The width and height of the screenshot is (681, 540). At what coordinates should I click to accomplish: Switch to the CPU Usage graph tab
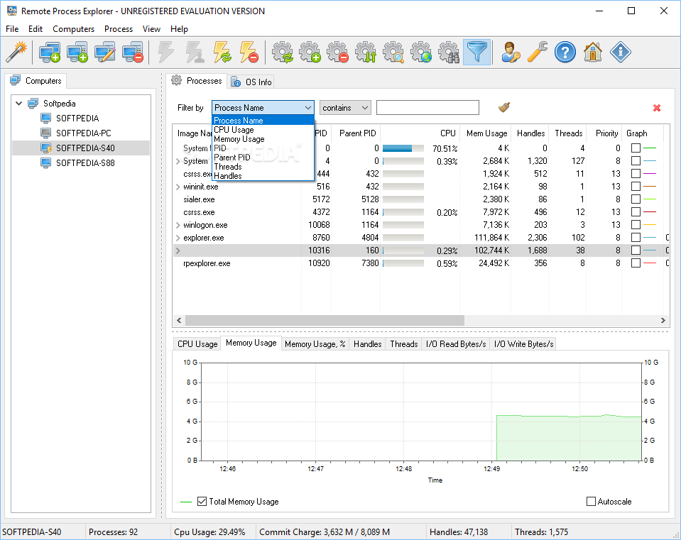(197, 343)
